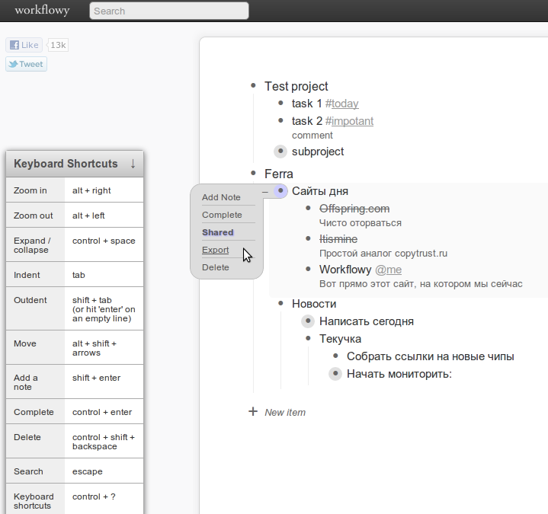The width and height of the screenshot is (548, 514).
Task: Click the bullet next to subproject
Action: (x=280, y=152)
